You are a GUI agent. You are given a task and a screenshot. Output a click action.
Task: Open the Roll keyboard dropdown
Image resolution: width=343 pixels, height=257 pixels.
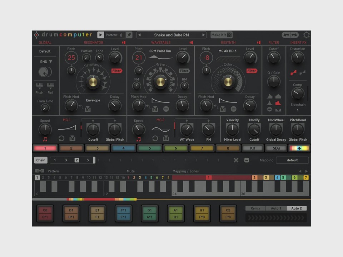click(50, 86)
